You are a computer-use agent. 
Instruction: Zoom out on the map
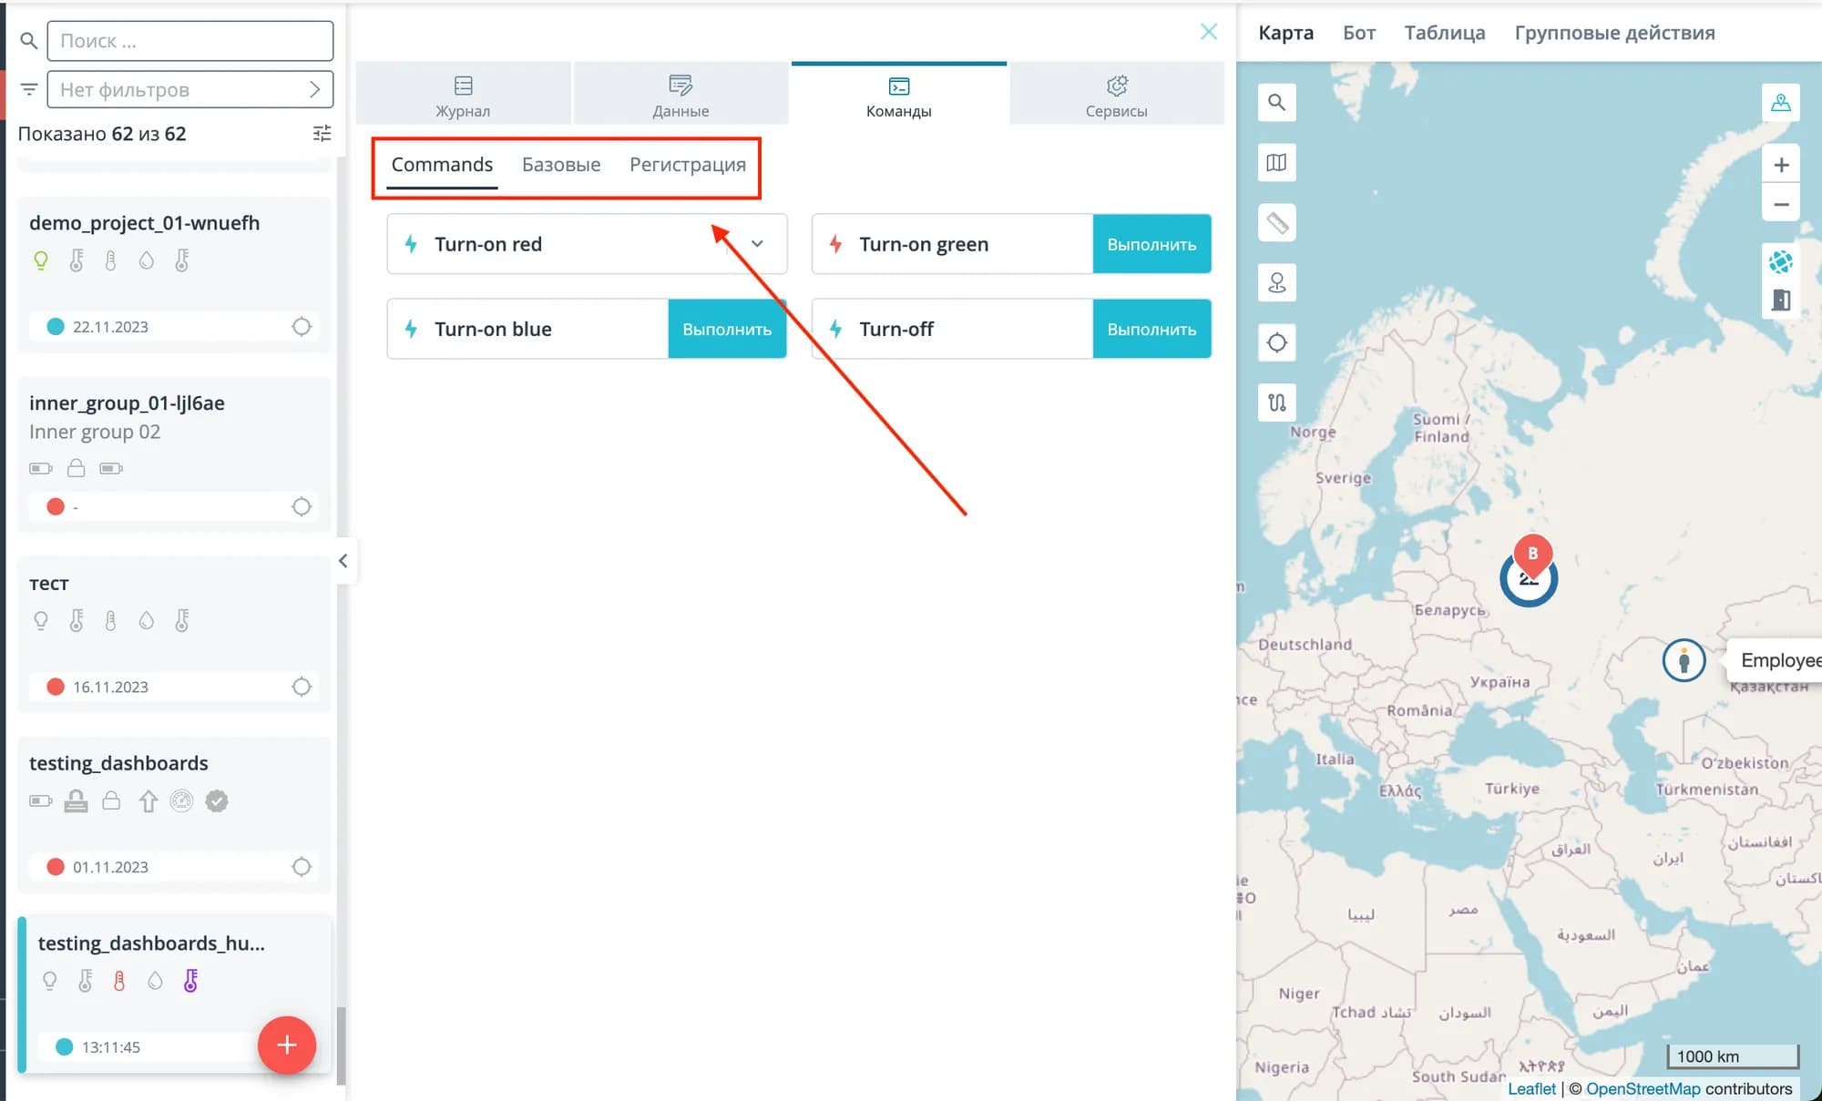point(1781,204)
